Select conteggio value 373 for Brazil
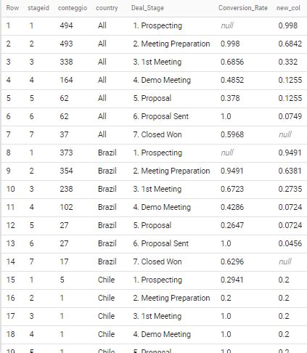Viewport: 307px width, 353px height. pyautogui.click(x=66, y=153)
